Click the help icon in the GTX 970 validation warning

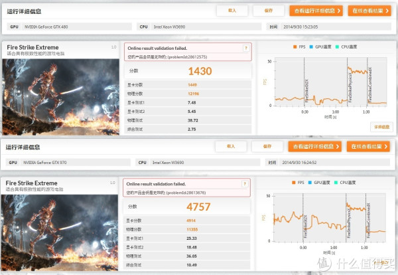tap(245, 183)
